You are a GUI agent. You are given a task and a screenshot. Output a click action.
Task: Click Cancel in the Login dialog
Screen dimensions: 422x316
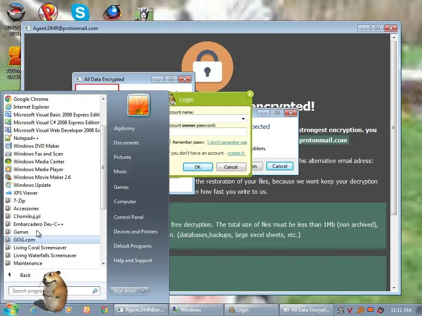coord(231,167)
